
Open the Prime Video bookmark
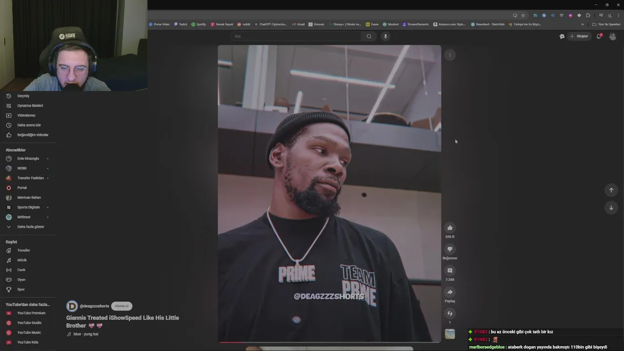159,24
